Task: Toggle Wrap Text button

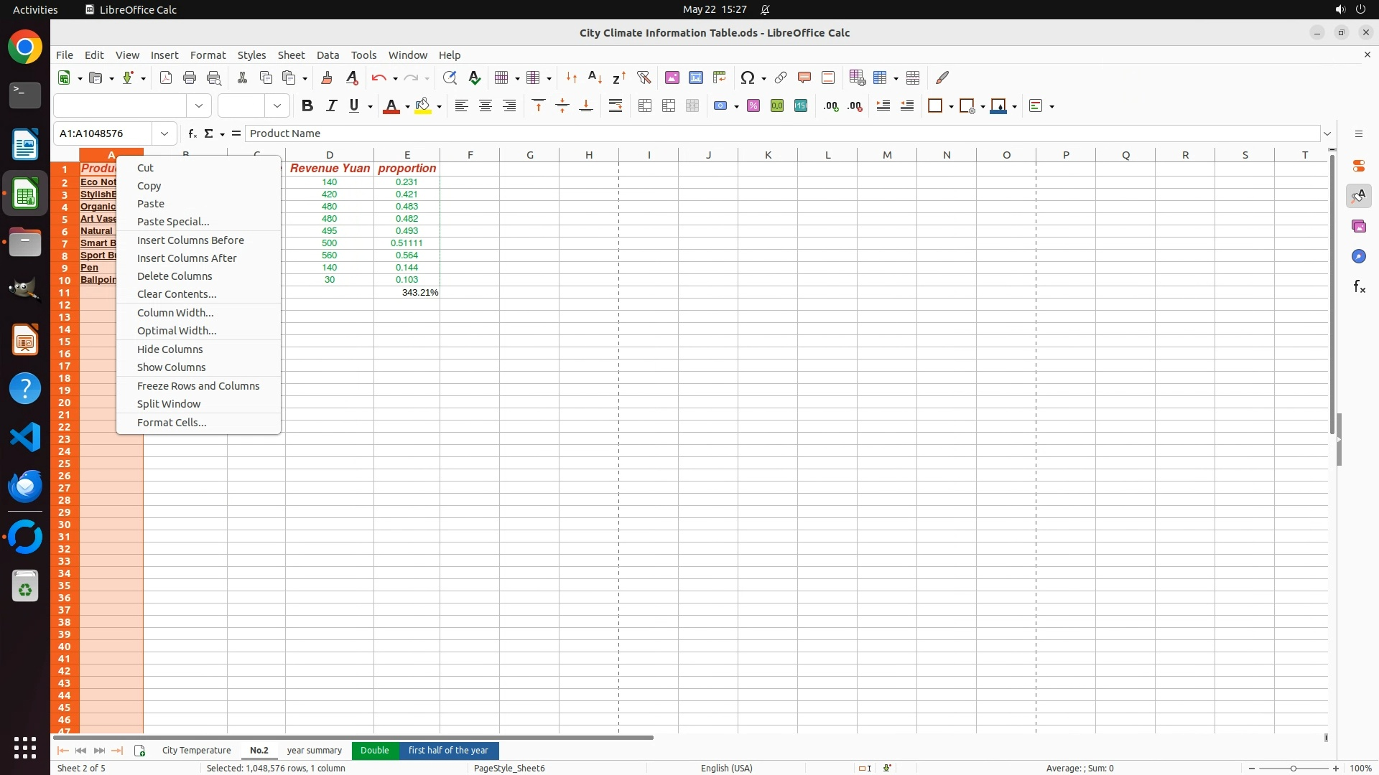Action: click(x=615, y=106)
